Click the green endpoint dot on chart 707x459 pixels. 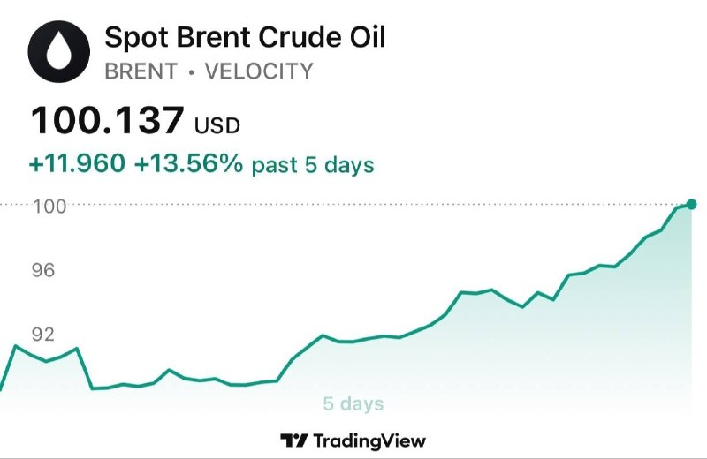(x=691, y=204)
